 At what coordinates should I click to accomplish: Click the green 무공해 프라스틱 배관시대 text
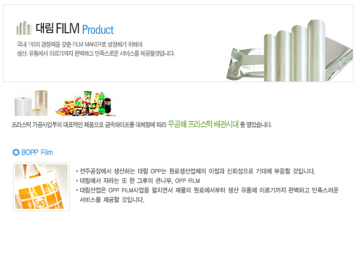click(x=203, y=124)
